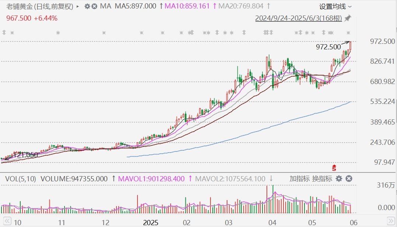Open the MA indicator settings gear
The width and height of the screenshot is (397, 227).
pos(87,6)
